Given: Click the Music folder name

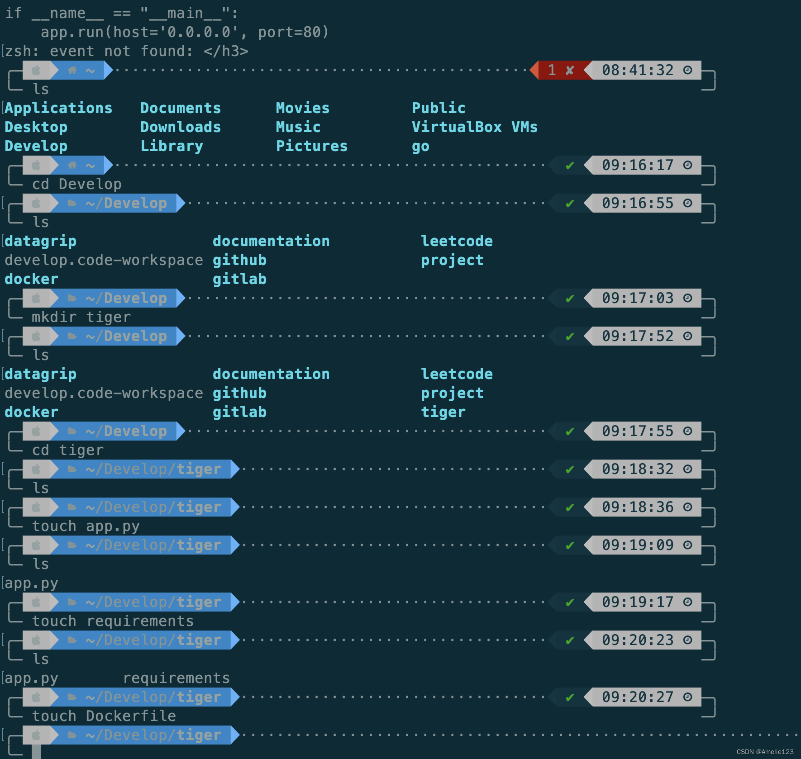Looking at the screenshot, I should click(x=298, y=127).
